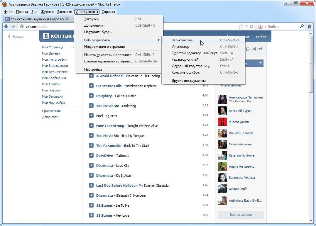Open Консоль ошибок entry
Screen dimensions: 316x226
203,72
